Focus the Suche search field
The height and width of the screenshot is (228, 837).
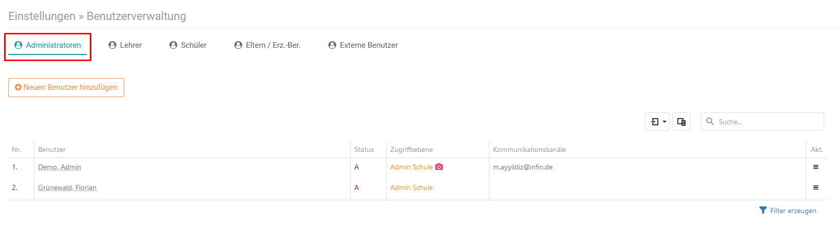[763, 122]
